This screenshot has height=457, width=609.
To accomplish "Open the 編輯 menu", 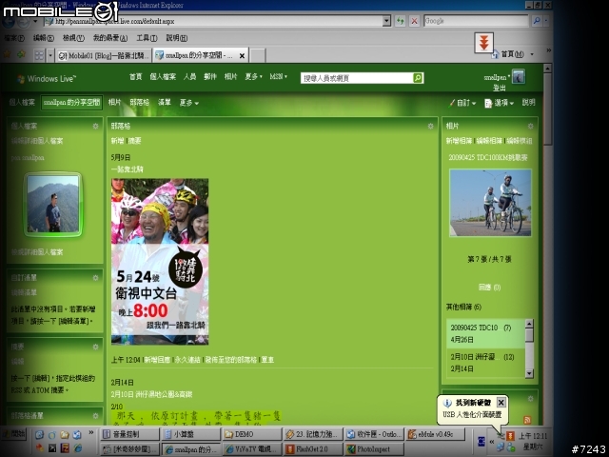I will coord(43,38).
